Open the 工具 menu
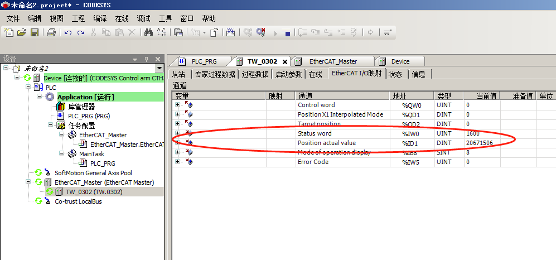556x260 pixels. 165,18
